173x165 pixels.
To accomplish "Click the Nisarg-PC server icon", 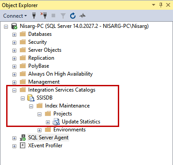I will [14, 26].
